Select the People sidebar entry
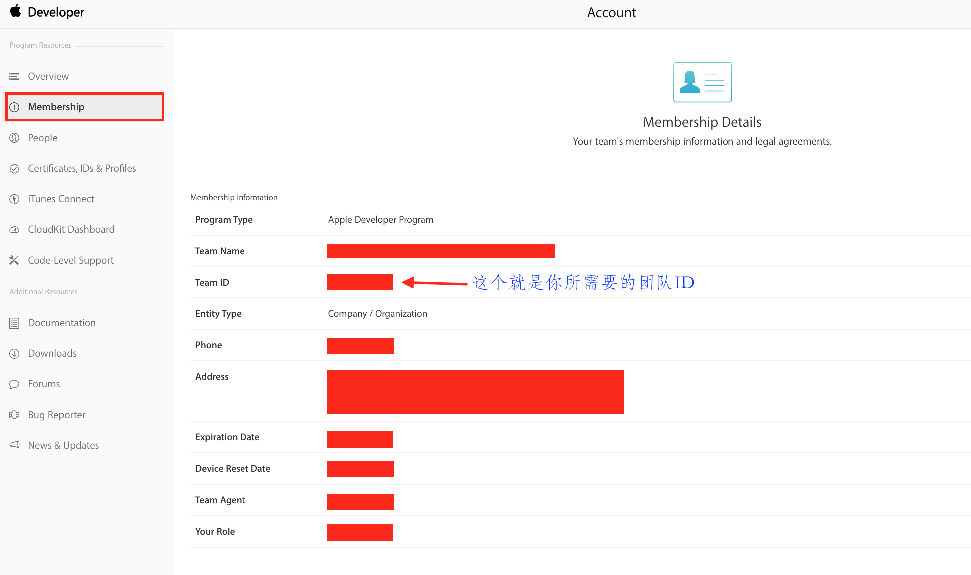971x575 pixels. 43,138
